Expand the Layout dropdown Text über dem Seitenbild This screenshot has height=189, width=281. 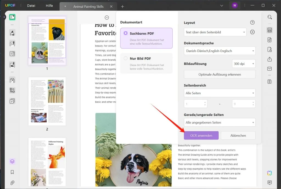(215, 32)
